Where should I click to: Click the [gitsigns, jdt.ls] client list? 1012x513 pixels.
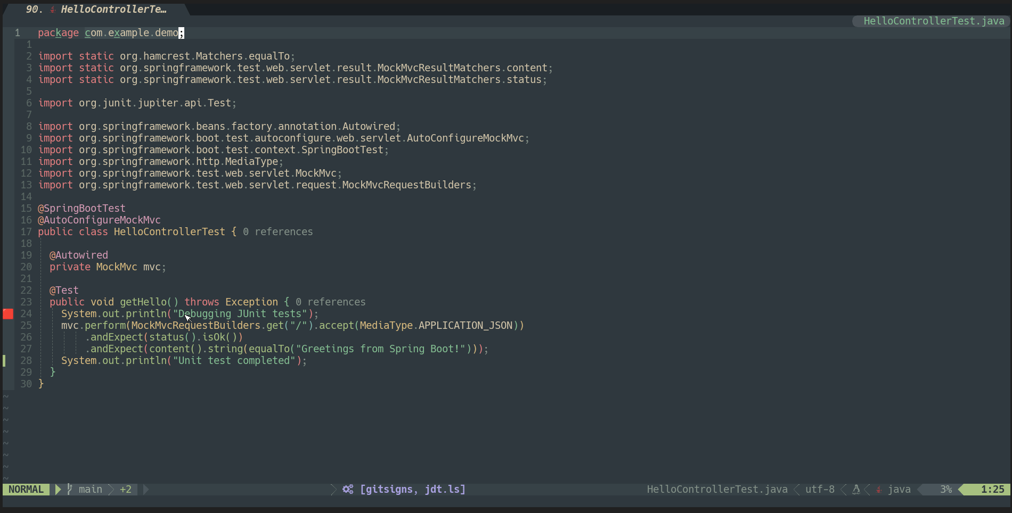tap(413, 489)
